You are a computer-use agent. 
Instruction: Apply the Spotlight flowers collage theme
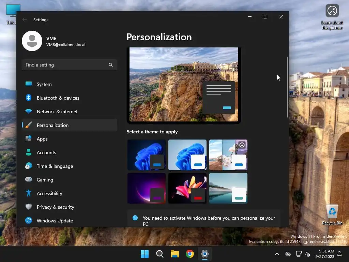coord(228,155)
